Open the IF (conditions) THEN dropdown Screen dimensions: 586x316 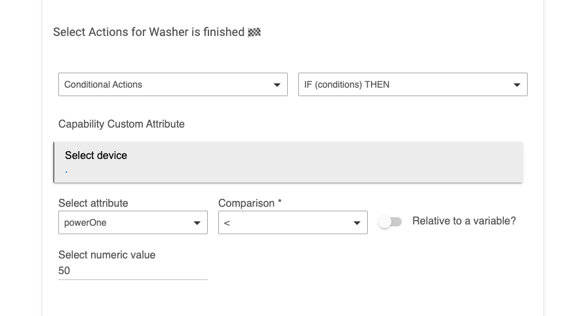point(413,84)
